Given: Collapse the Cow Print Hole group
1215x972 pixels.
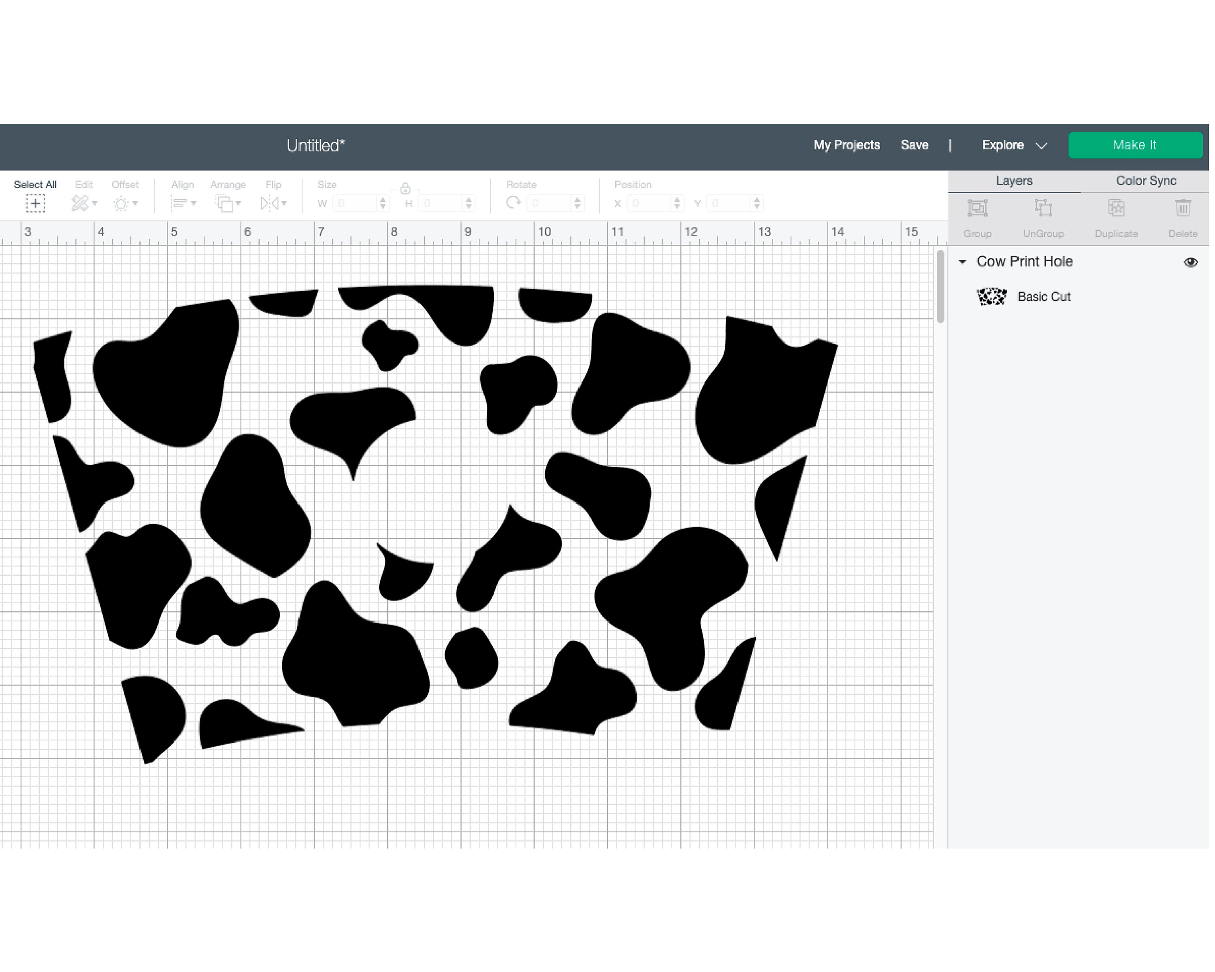Looking at the screenshot, I should click(x=963, y=262).
